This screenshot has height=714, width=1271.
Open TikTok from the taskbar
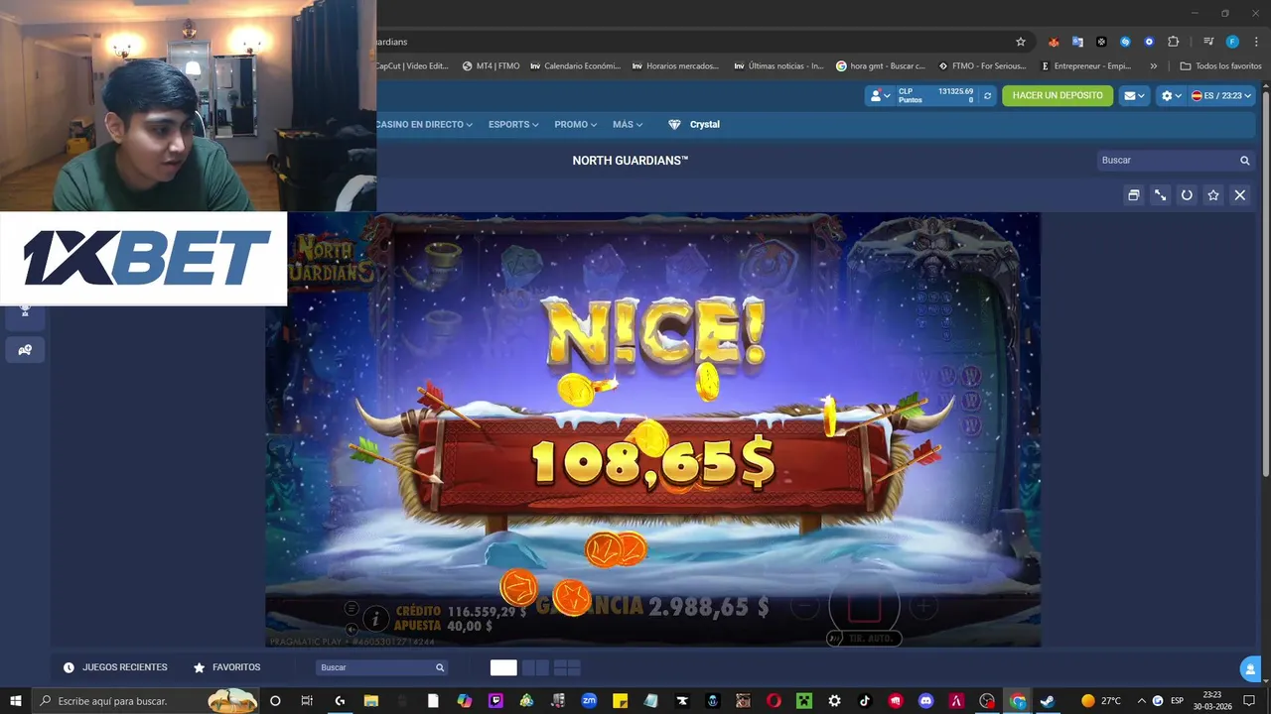point(865,701)
